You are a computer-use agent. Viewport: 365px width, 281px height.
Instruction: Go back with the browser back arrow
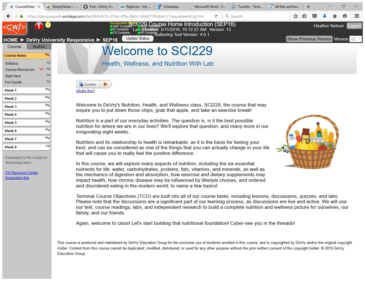pyautogui.click(x=8, y=16)
